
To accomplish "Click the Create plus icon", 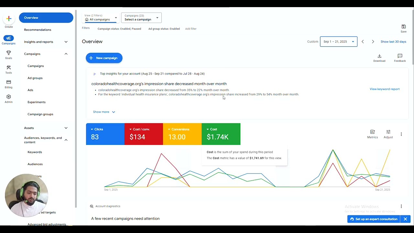I will point(9,18).
